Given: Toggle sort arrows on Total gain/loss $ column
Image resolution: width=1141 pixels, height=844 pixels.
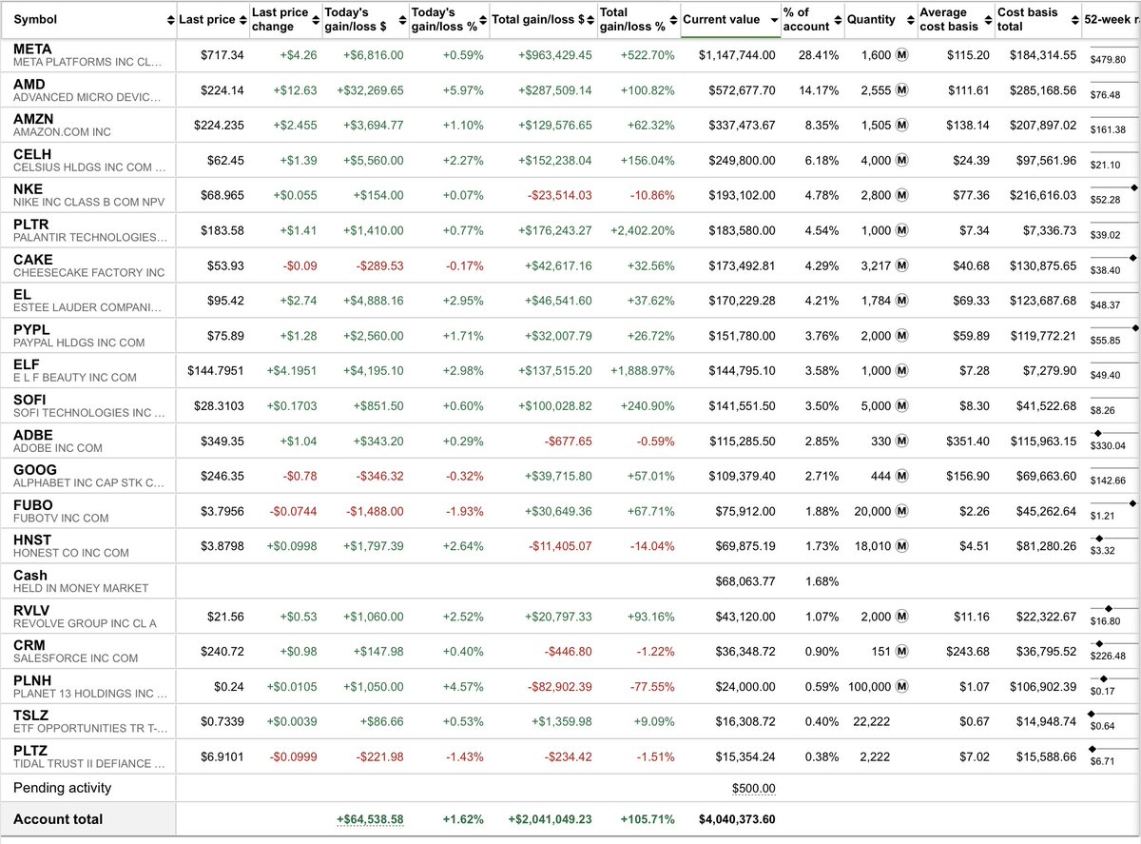Looking at the screenshot, I should point(590,20).
